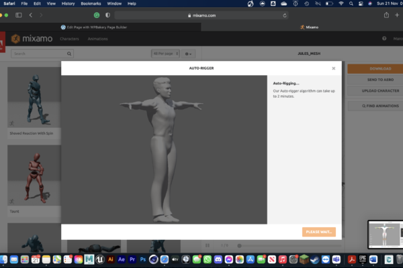Open Unreal Engine from the Dock
The width and height of the screenshot is (403, 268).
pos(99,259)
